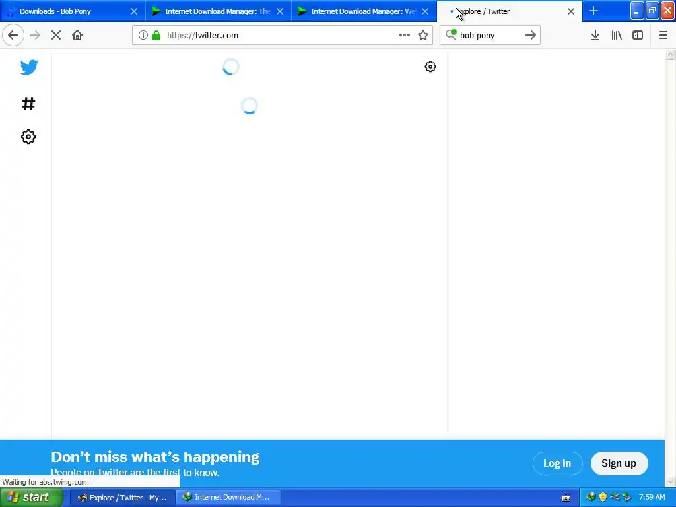Click the page scrollbar down arrow
The width and height of the screenshot is (676, 507).
(x=670, y=481)
